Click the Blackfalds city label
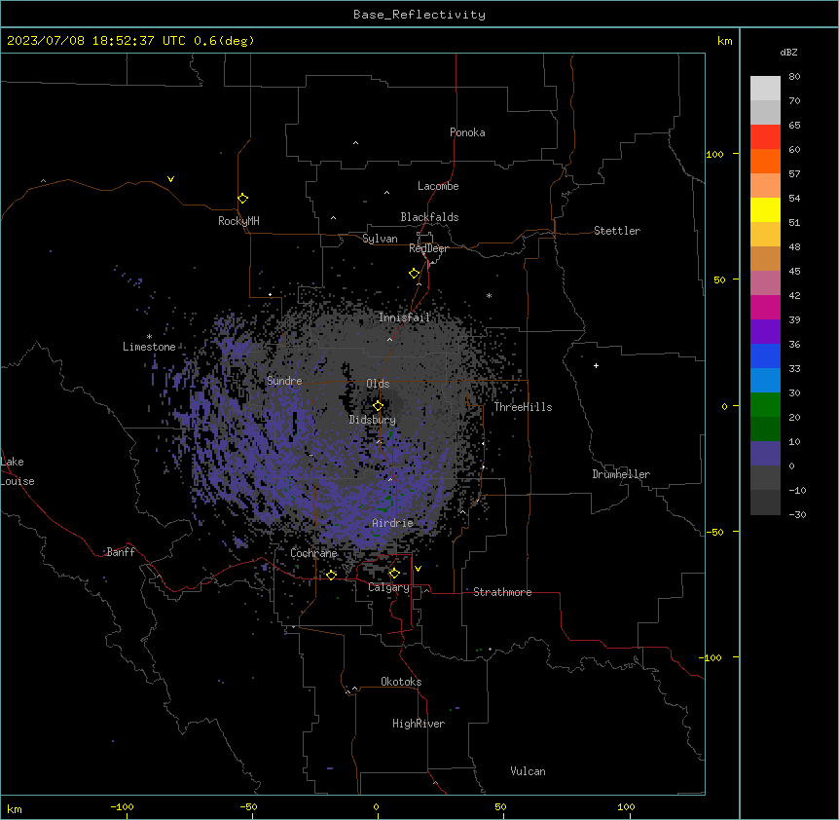This screenshot has height=820, width=839. coord(429,217)
